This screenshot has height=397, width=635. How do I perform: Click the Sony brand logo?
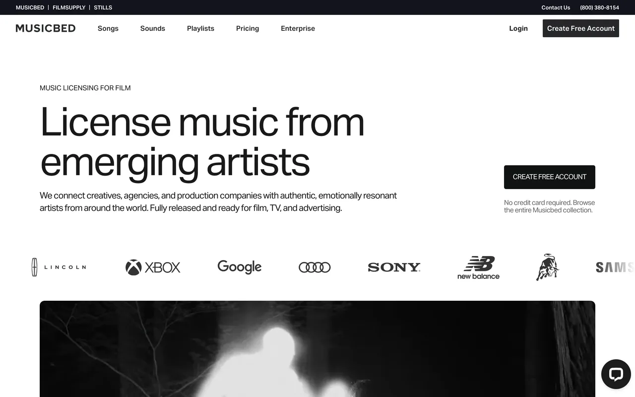[x=394, y=267]
